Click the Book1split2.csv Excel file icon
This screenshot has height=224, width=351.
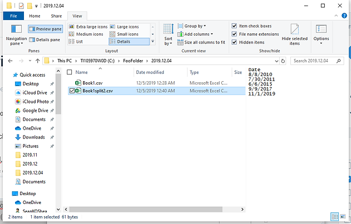click(78, 91)
